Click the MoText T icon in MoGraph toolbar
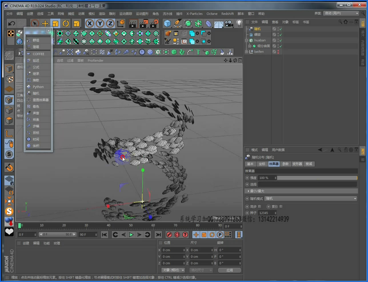Screen dimensions: 368x282 tap(198, 52)
